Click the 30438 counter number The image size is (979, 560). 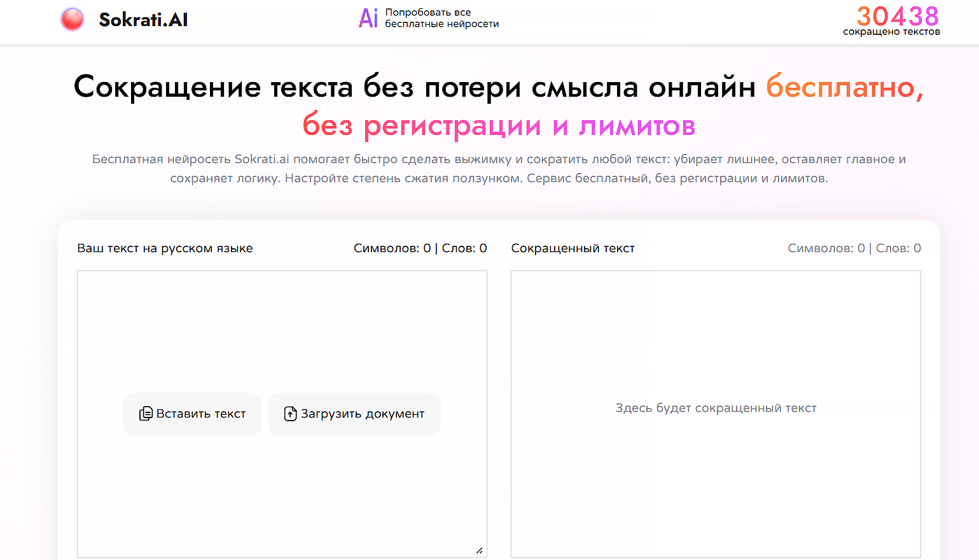point(898,16)
